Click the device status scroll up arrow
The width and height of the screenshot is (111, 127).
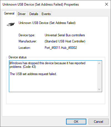[99, 63]
